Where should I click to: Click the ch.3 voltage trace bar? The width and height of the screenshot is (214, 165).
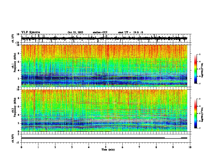click(x=104, y=138)
